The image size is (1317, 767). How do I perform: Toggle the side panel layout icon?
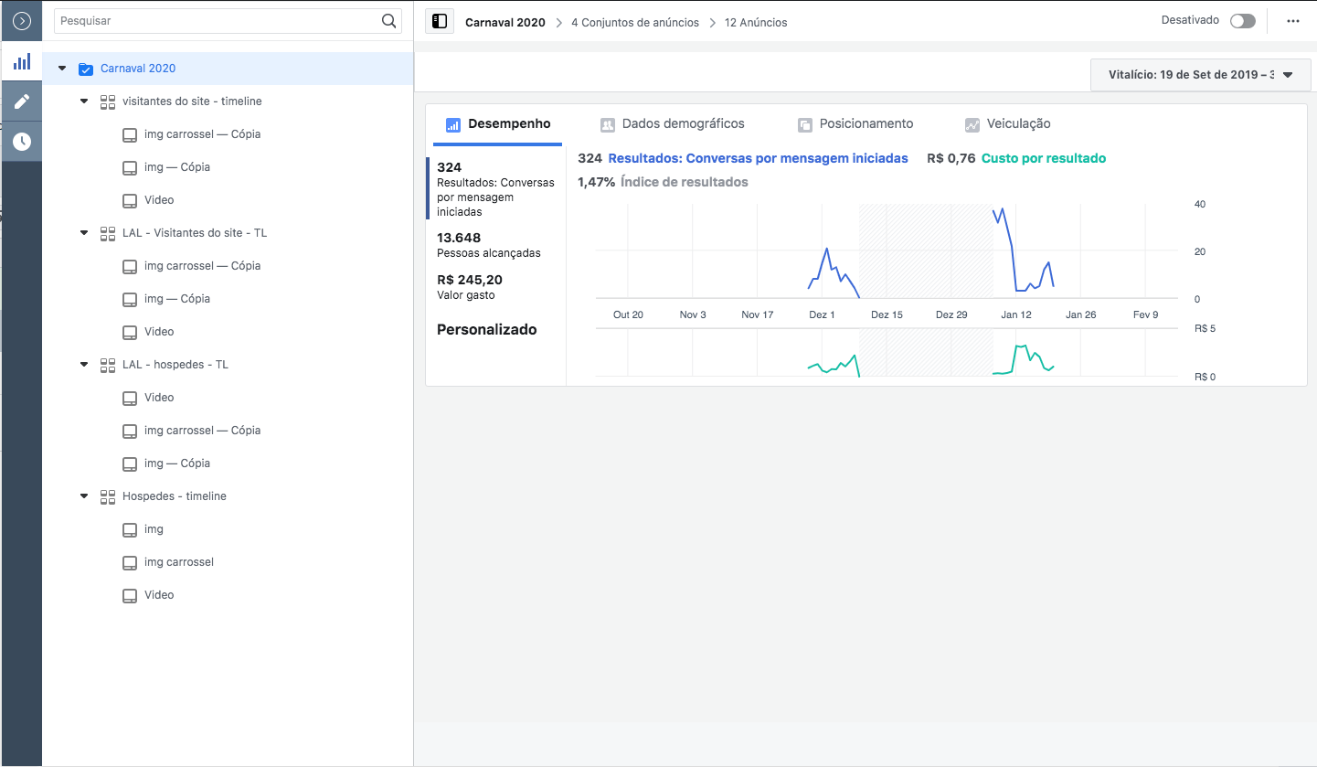tap(440, 21)
